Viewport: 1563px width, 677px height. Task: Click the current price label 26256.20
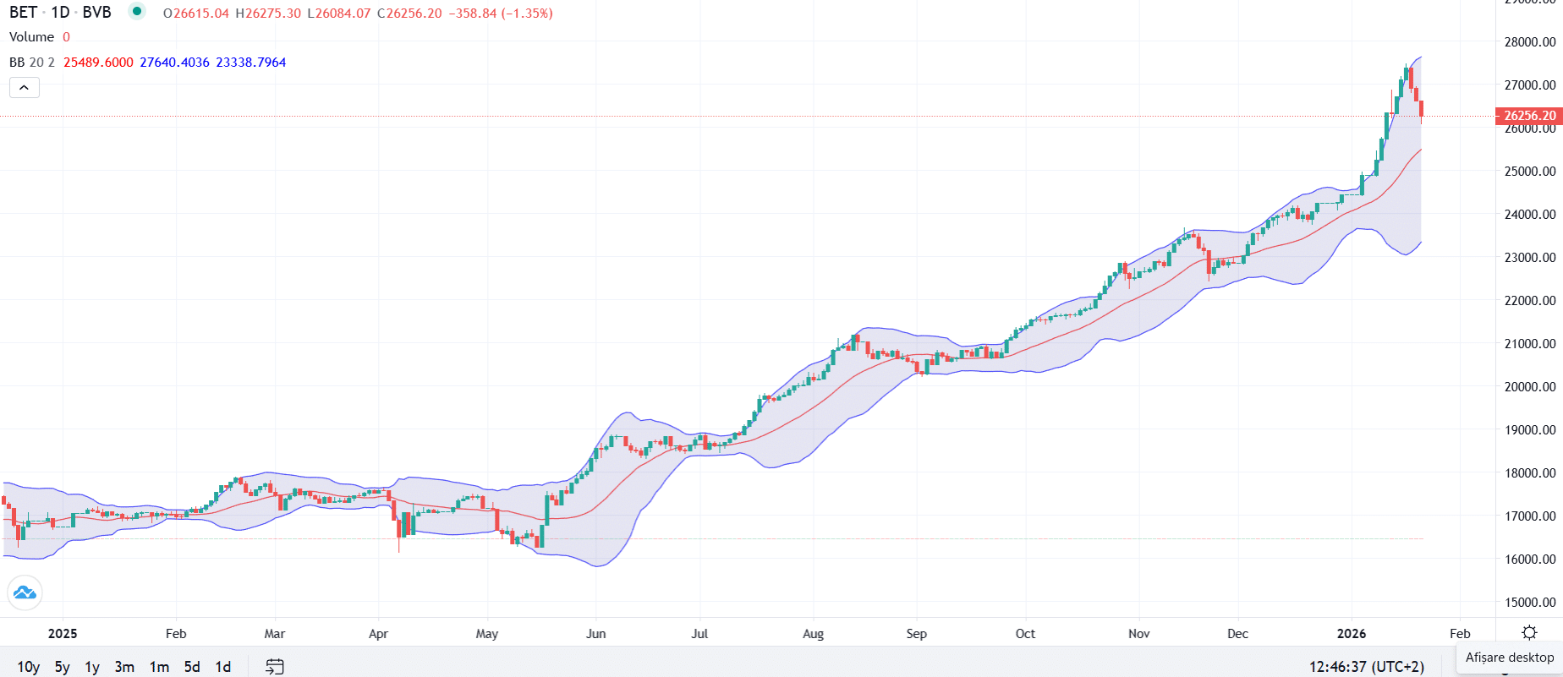tap(1529, 116)
